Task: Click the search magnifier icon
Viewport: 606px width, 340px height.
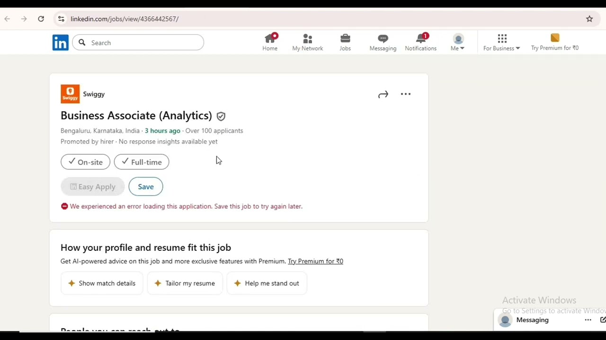Action: pyautogui.click(x=82, y=42)
